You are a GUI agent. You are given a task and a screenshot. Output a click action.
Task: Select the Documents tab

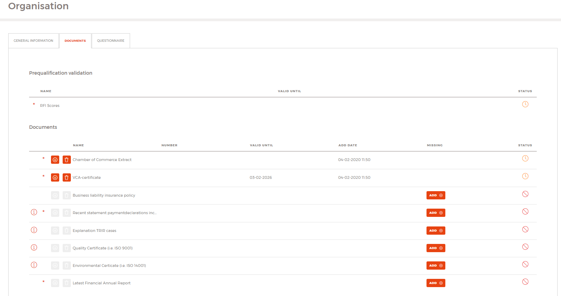coord(75,41)
